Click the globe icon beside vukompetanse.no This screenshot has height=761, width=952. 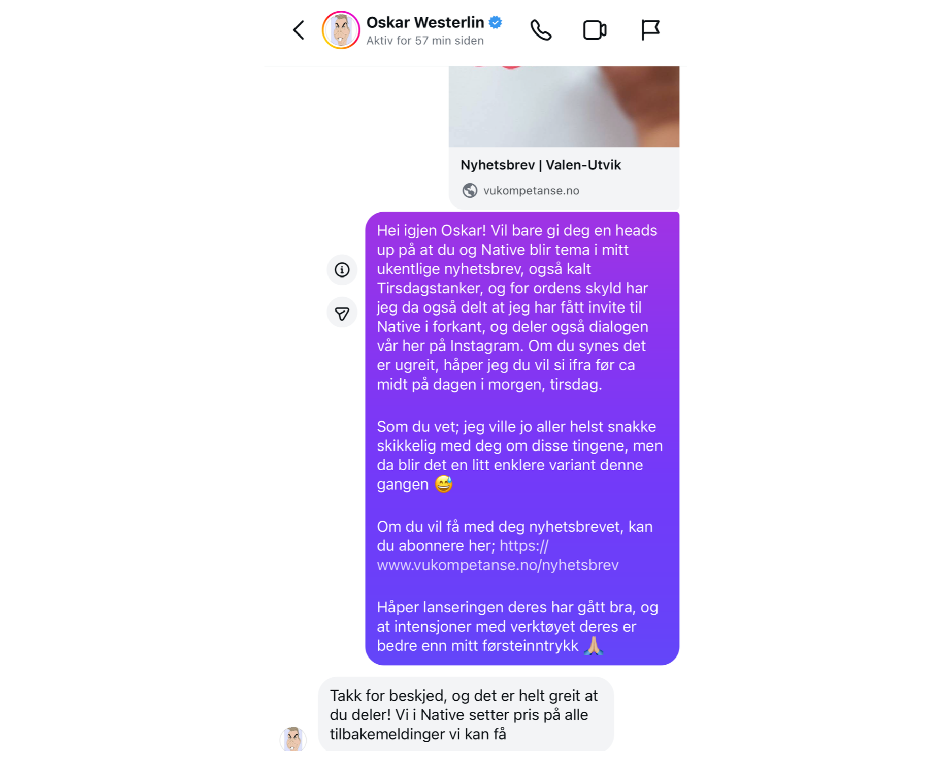470,190
